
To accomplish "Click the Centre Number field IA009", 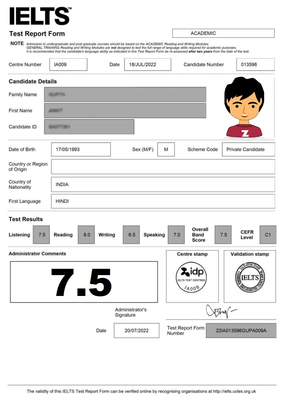I will coord(68,65).
